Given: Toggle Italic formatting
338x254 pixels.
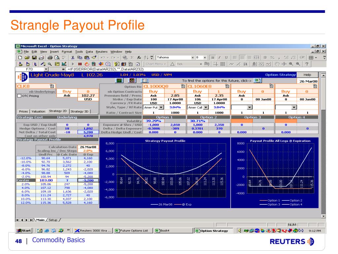Looking at the screenshot, I should point(220,58).
